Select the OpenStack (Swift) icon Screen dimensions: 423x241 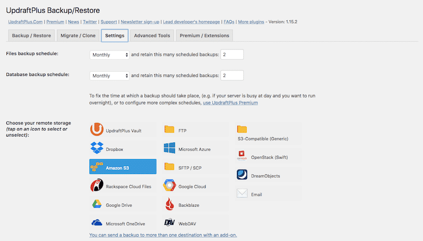(242, 156)
